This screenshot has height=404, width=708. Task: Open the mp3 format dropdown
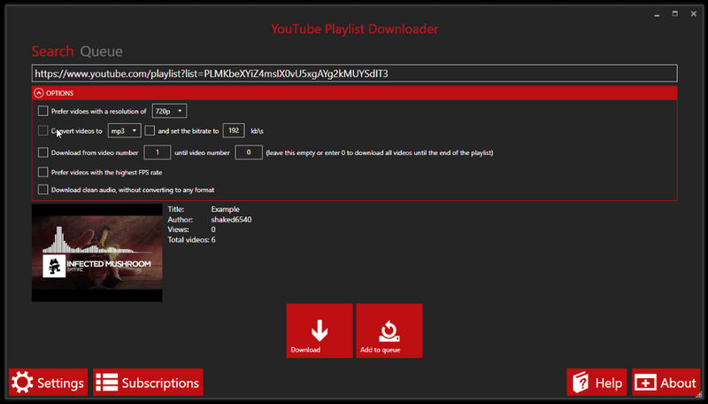tap(124, 130)
